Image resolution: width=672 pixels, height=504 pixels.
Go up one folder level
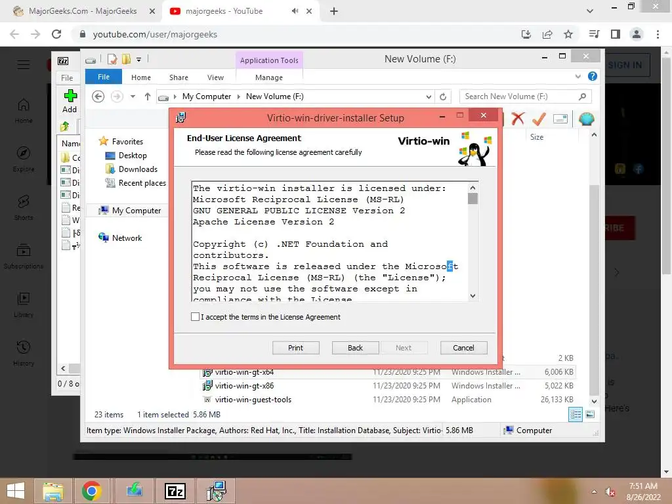coord(148,96)
